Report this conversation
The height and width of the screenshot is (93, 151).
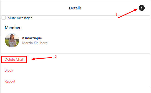click(x=10, y=81)
